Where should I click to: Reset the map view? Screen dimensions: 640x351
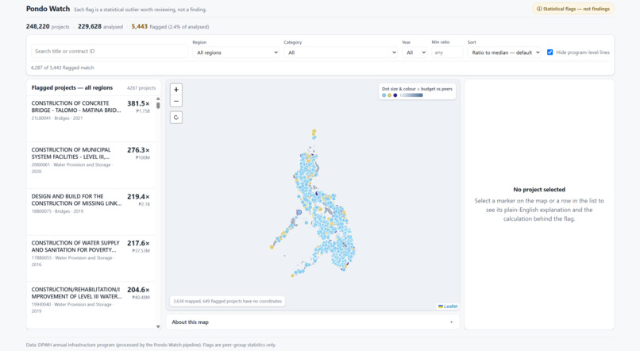pos(176,118)
